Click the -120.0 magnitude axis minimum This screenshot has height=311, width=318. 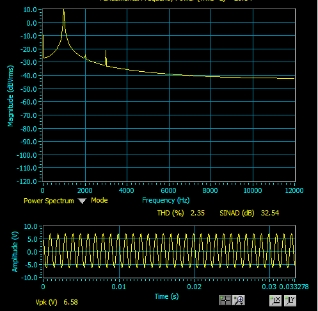point(27,181)
